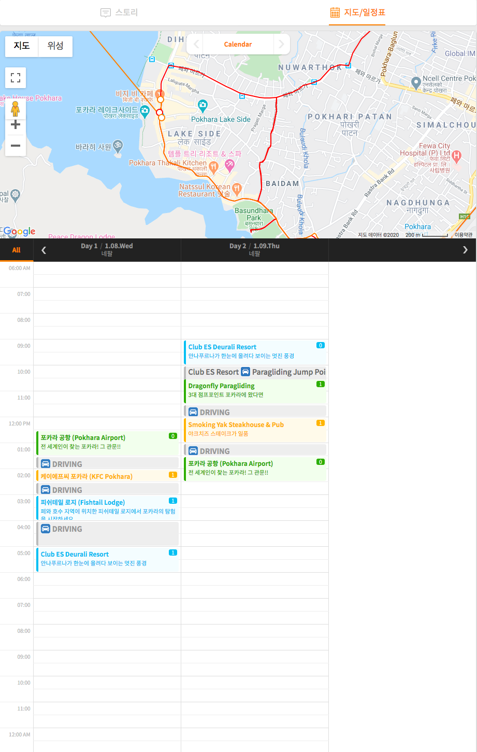Show previous days in schedule header
Image resolution: width=477 pixels, height=752 pixels.
(44, 250)
